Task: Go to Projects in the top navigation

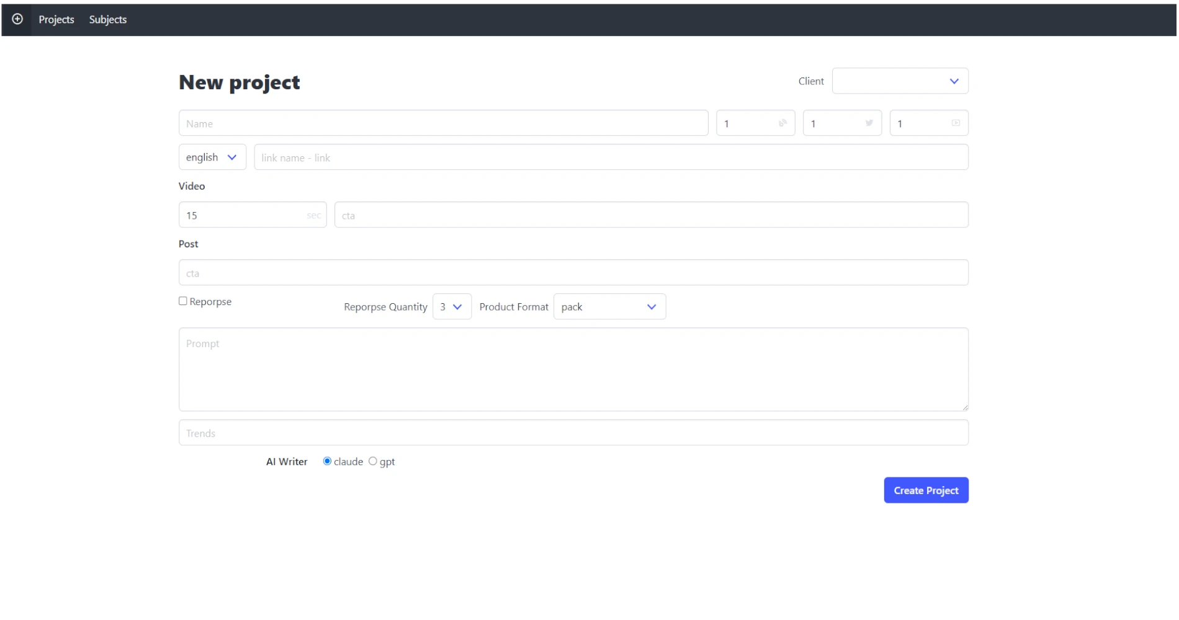Action: click(56, 19)
